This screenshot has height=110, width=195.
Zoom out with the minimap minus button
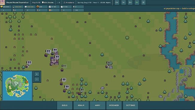point(37,79)
